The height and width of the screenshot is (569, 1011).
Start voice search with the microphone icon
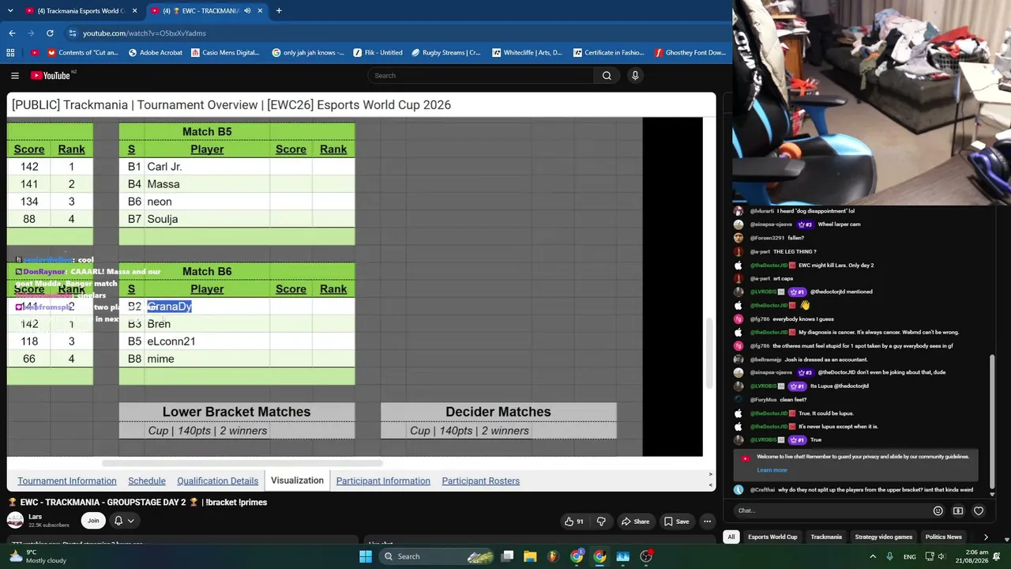coord(635,76)
